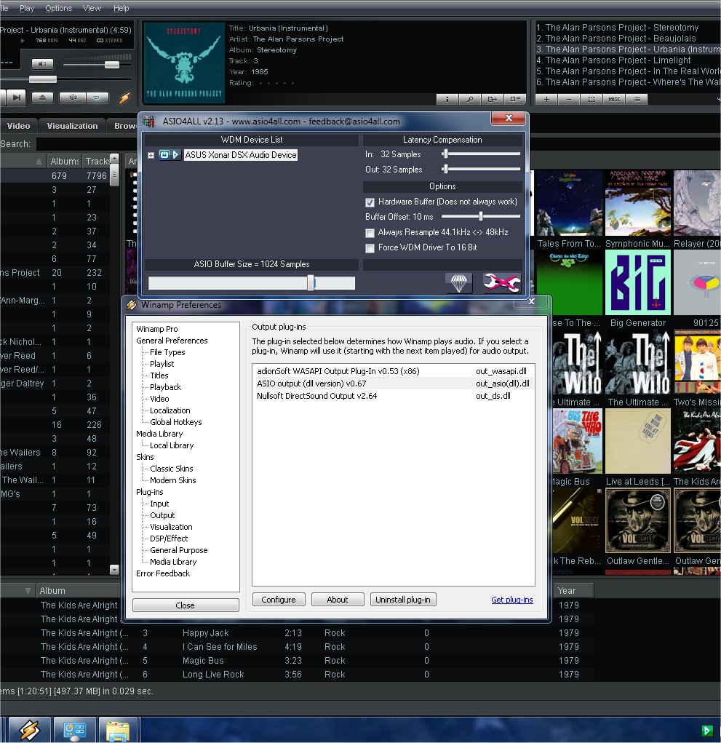Image resolution: width=721 pixels, height=743 pixels.
Task: Open the control panel taskbar icon
Action: point(74,729)
